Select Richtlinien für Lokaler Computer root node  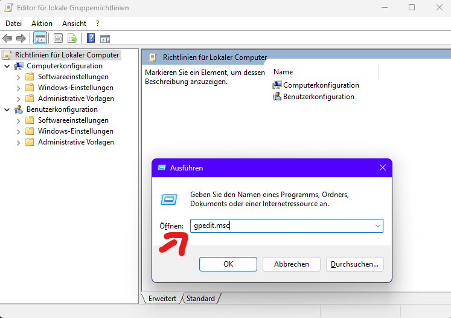67,55
